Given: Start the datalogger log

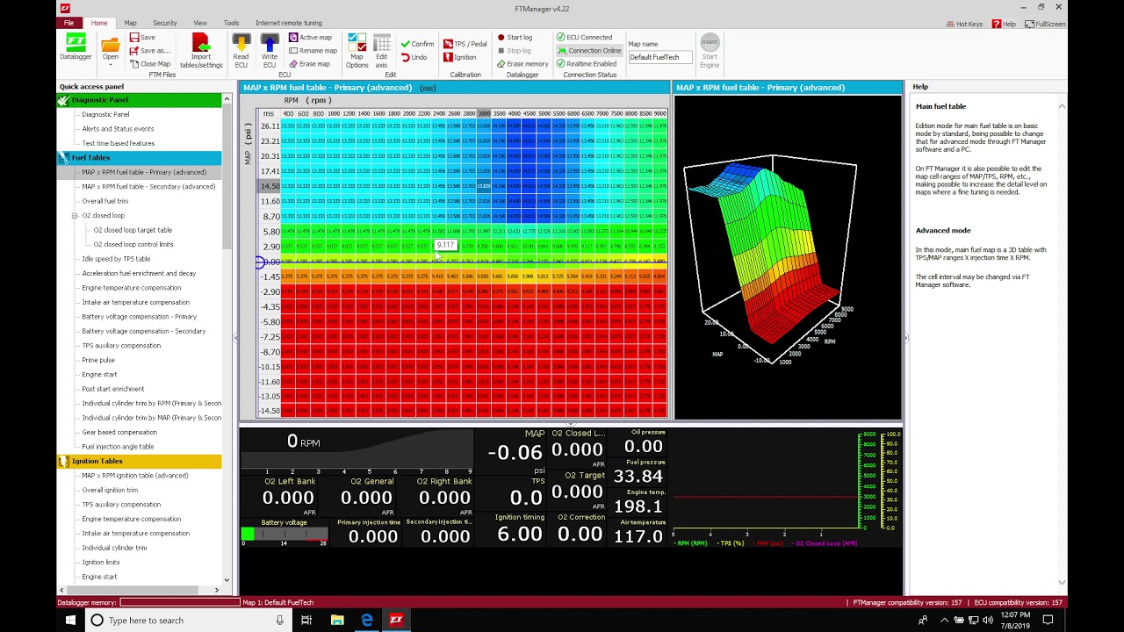Looking at the screenshot, I should (x=515, y=38).
